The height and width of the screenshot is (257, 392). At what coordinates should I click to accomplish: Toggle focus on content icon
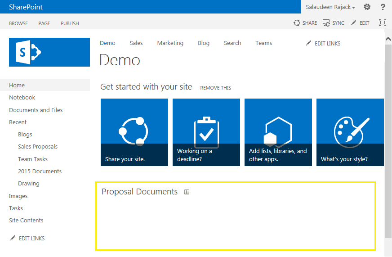[382, 23]
